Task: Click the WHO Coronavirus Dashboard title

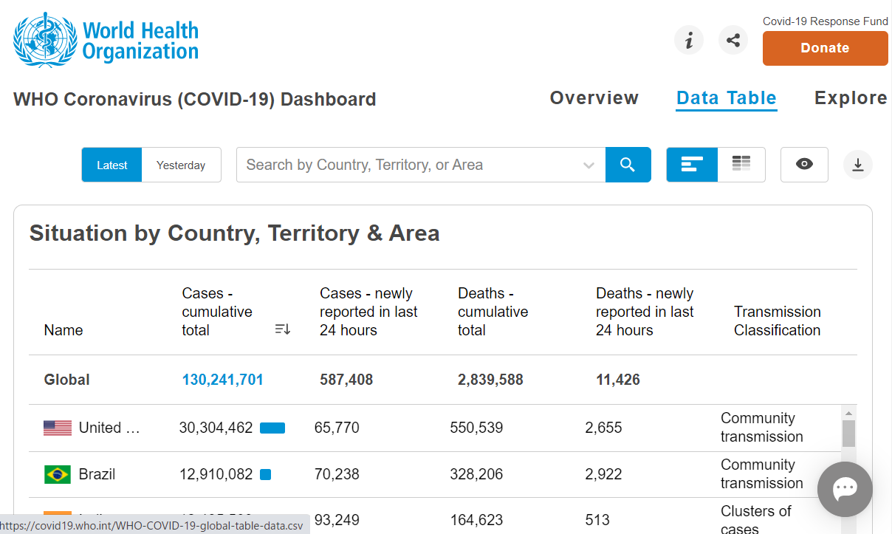Action: (x=195, y=99)
